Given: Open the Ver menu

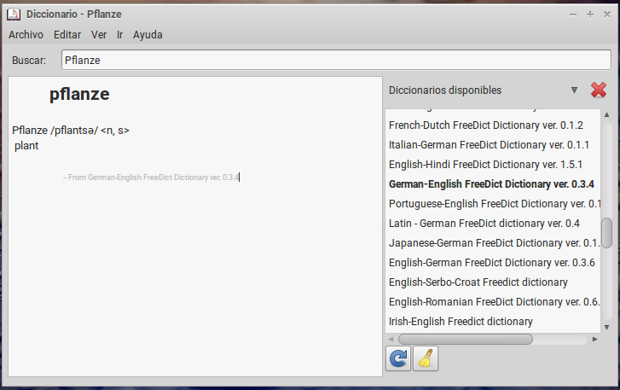Looking at the screenshot, I should [99, 35].
